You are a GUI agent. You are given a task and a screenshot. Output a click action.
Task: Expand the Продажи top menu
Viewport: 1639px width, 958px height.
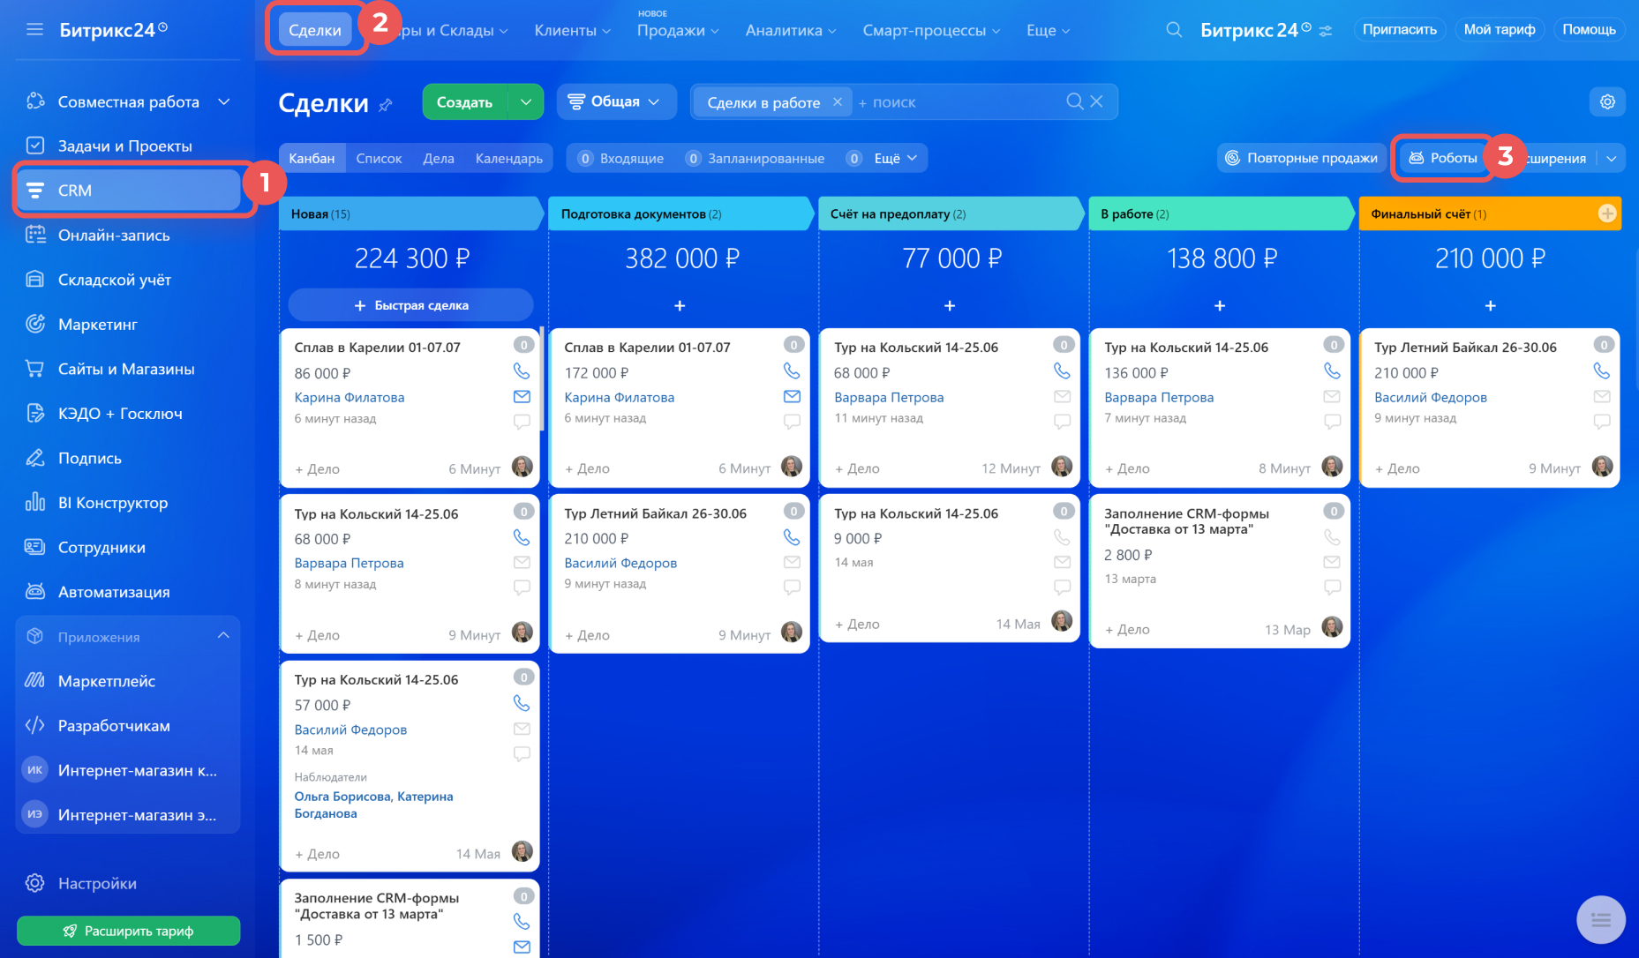point(678,30)
